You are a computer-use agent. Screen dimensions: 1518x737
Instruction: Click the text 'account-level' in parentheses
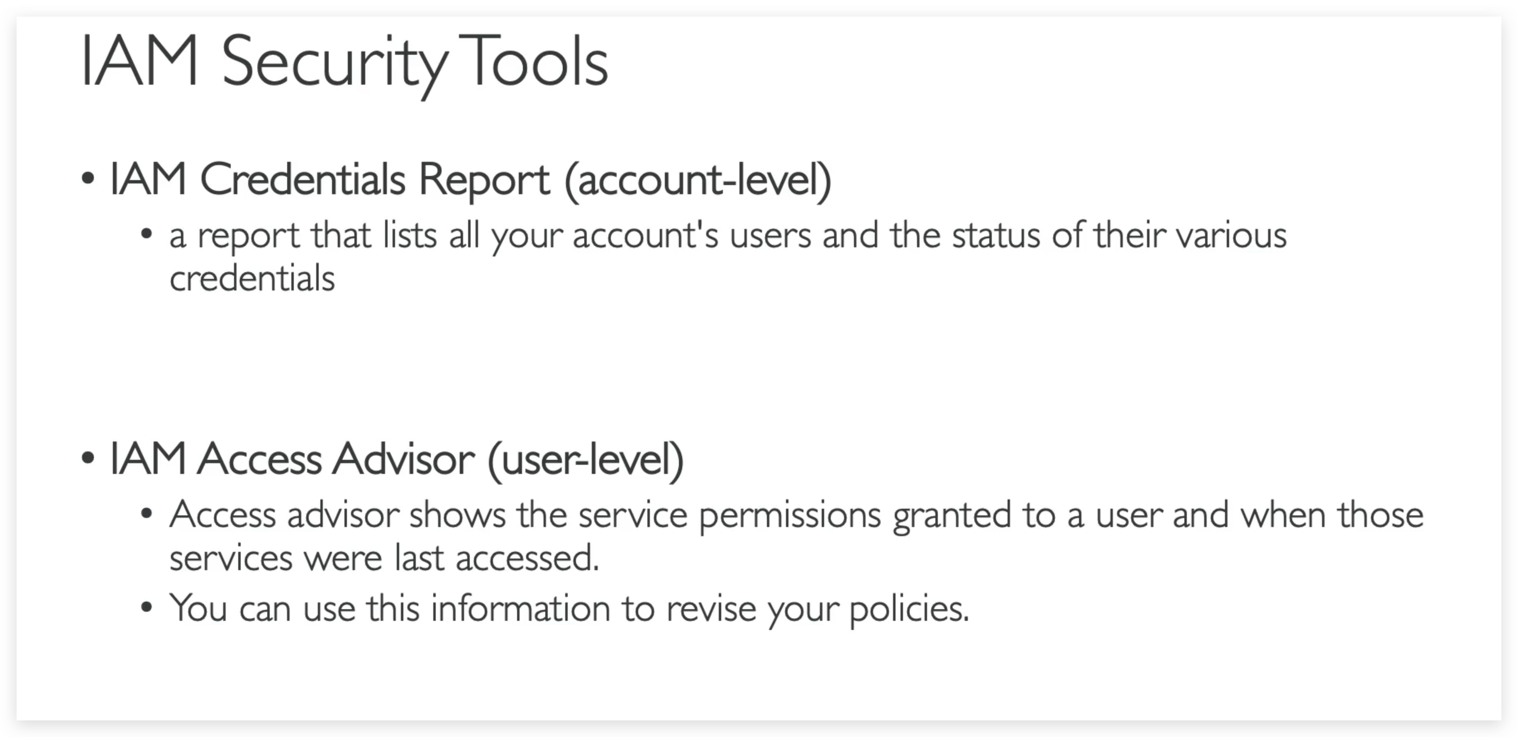click(x=701, y=180)
